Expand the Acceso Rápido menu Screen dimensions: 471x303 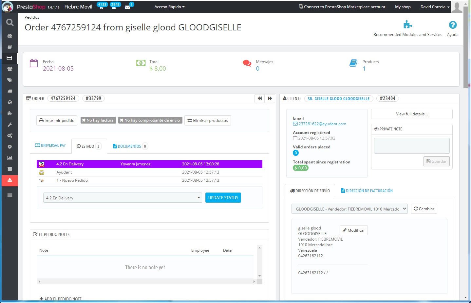tap(169, 7)
